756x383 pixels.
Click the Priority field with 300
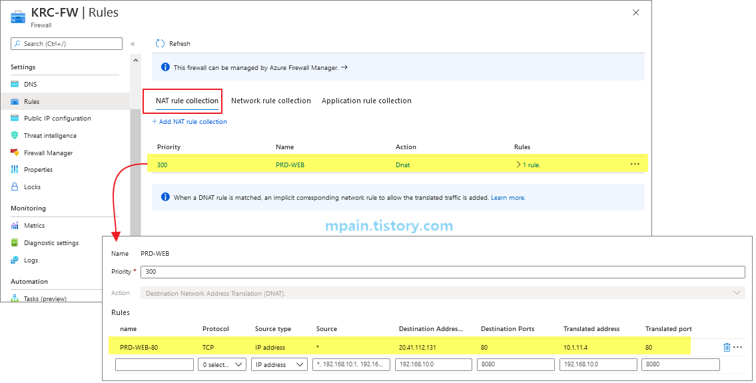[442, 272]
